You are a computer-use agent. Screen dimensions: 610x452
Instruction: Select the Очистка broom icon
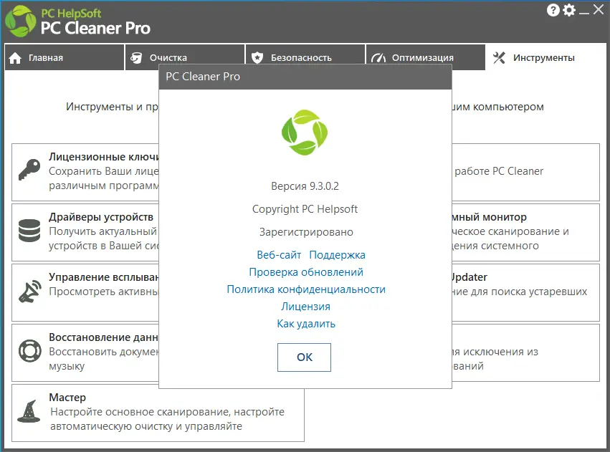tap(136, 57)
